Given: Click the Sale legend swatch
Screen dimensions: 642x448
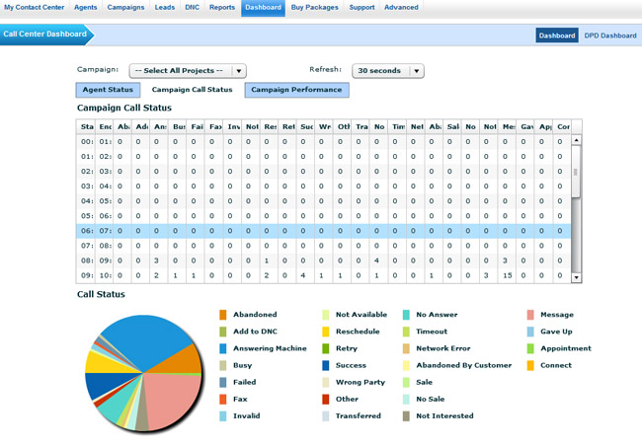Looking at the screenshot, I should point(406,382).
